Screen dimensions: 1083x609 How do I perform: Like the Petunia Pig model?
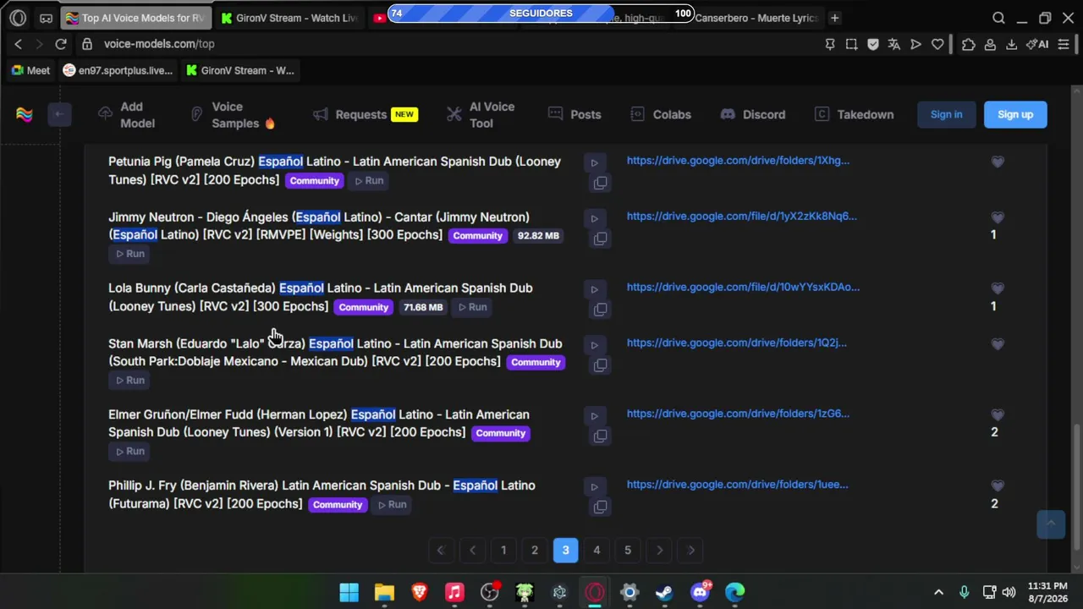(998, 162)
